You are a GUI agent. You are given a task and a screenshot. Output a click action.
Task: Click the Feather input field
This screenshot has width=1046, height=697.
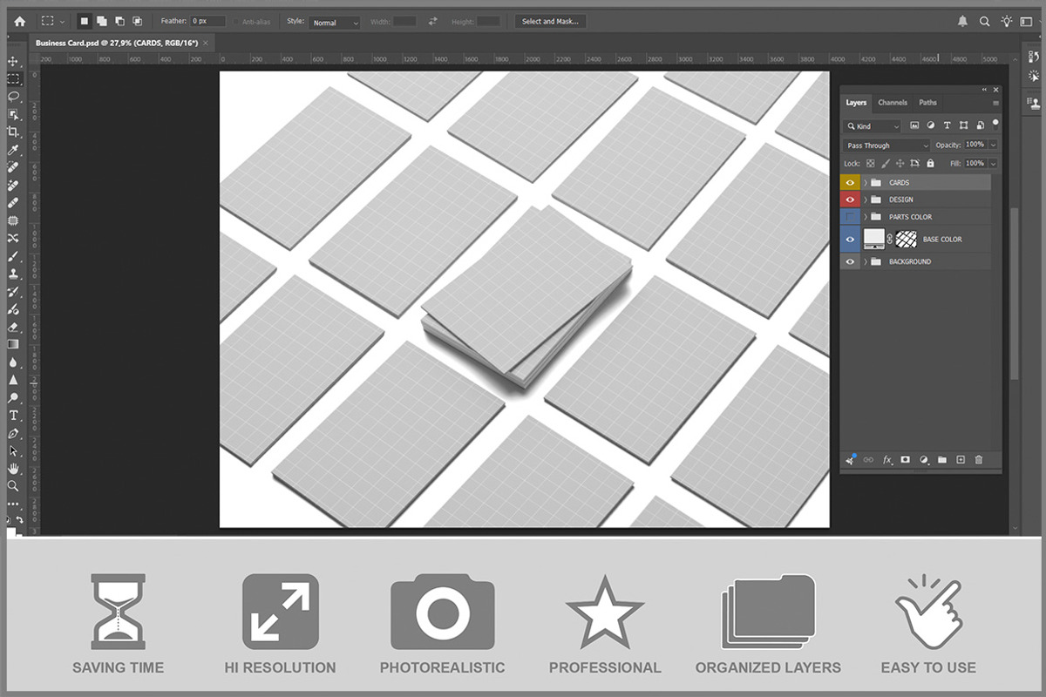point(207,22)
